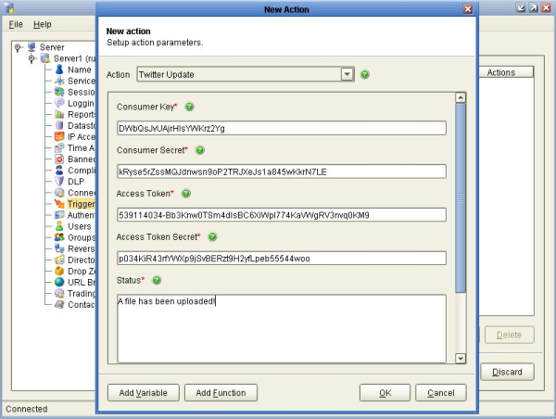Click the Reverse proxy icon
The image size is (556, 419).
coord(59,248)
